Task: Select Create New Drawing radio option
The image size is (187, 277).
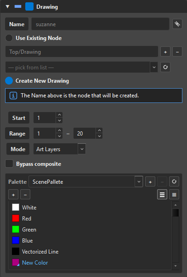Action: [x=9, y=81]
